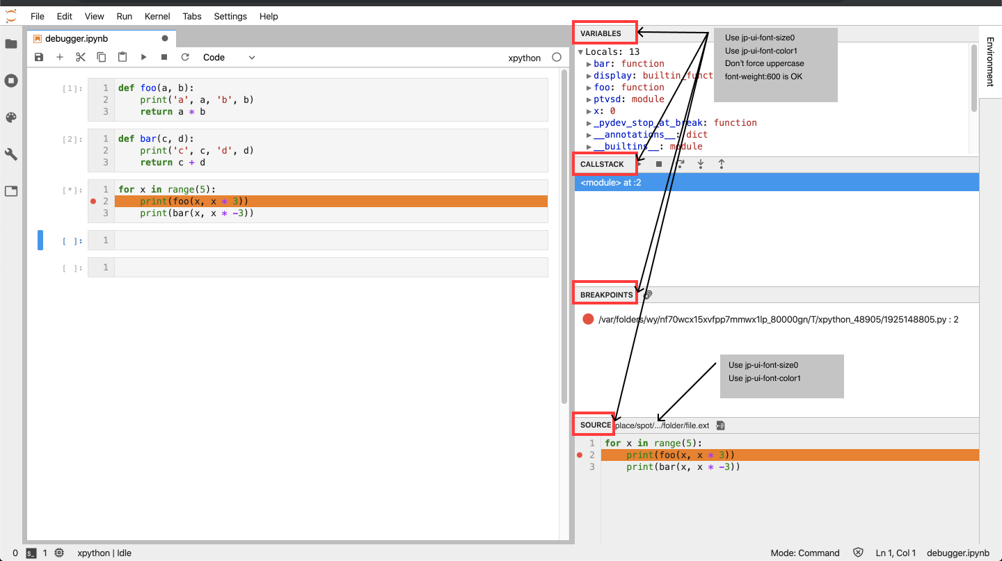
Task: Expand the bar function variable entry
Action: [589, 63]
